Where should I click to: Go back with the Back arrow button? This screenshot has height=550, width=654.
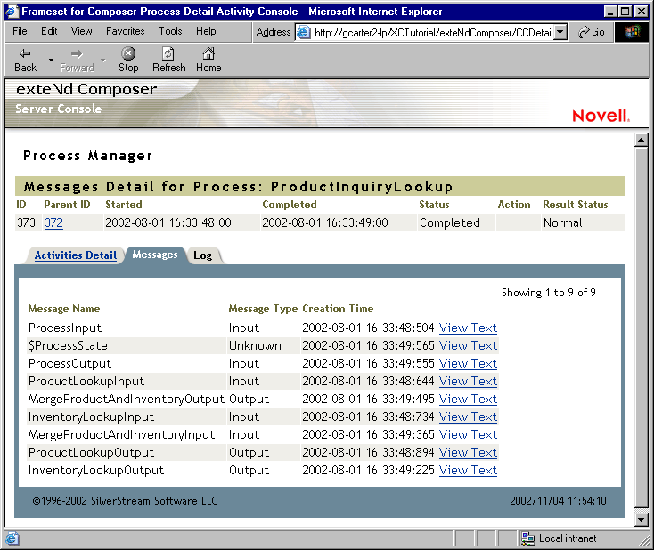(26, 60)
